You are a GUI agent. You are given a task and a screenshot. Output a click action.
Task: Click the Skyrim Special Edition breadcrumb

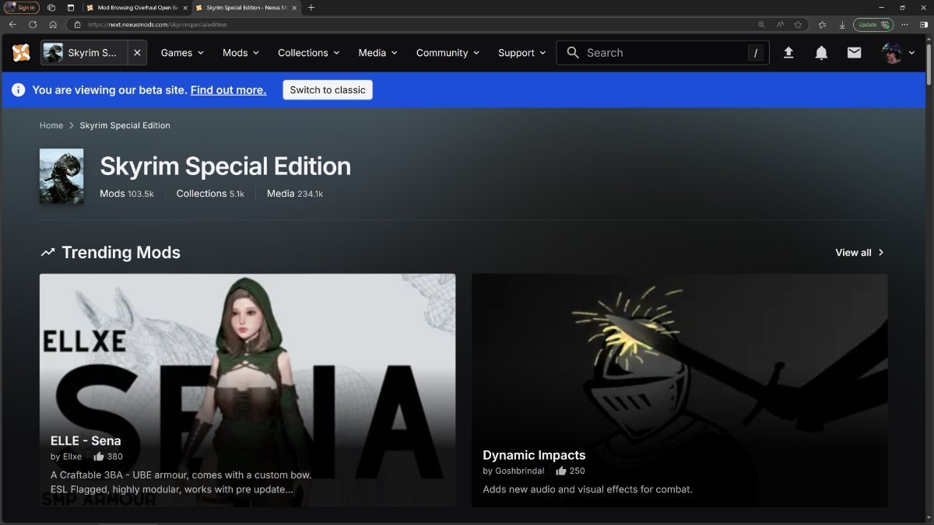[125, 125]
